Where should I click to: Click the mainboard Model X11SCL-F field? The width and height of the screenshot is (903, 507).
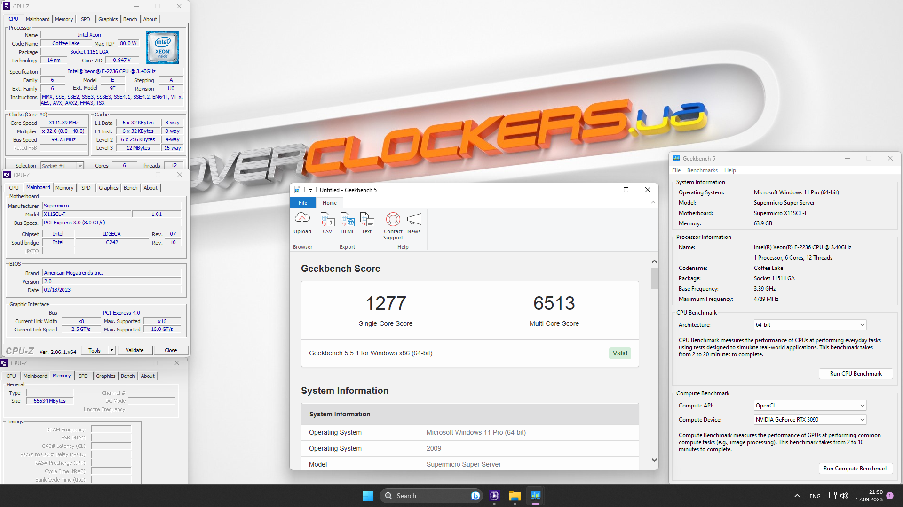pos(87,214)
